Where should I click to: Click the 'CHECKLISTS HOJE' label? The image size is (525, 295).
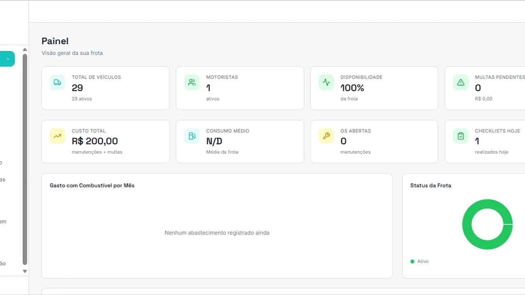click(x=498, y=131)
